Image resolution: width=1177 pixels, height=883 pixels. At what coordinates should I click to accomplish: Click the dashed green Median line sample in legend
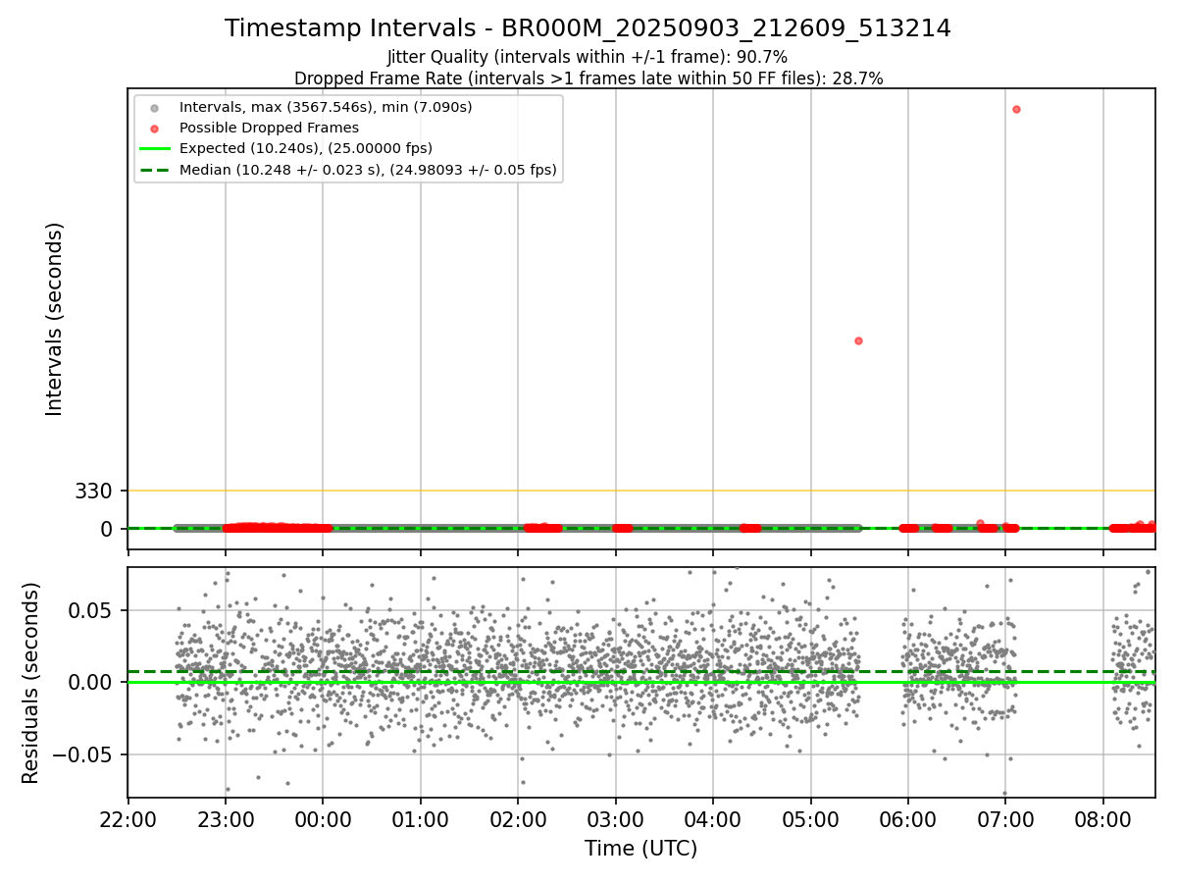[154, 170]
